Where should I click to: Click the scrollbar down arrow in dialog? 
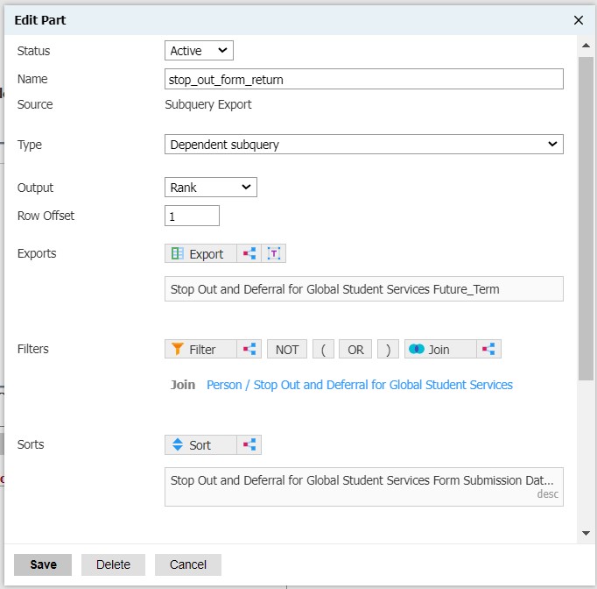pos(586,533)
